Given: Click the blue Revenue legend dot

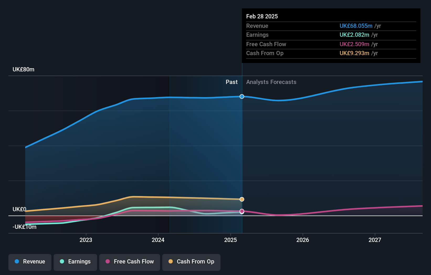Looking at the screenshot, I should tap(17, 262).
